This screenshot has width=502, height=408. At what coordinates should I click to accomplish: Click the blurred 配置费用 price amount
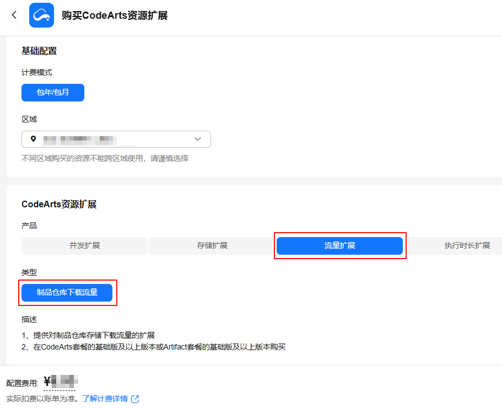point(61,382)
